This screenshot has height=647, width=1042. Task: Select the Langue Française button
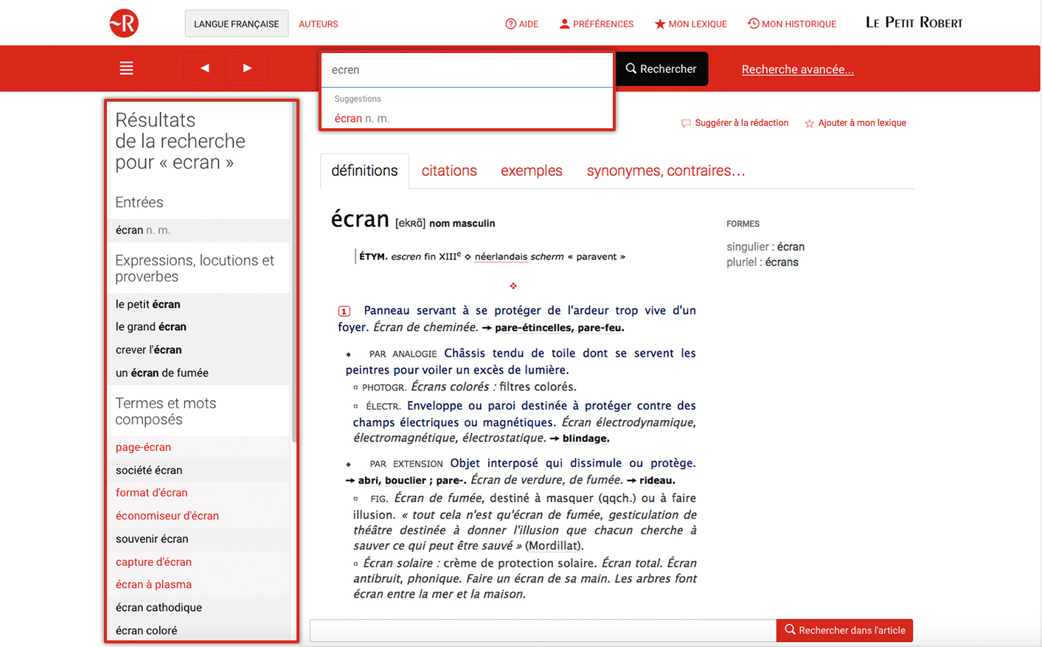coord(236,24)
